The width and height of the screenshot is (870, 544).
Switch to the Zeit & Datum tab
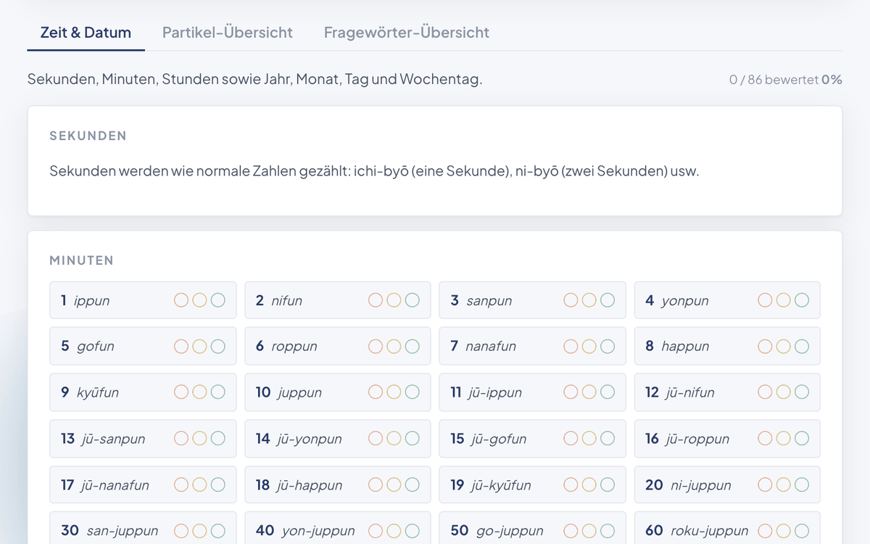click(x=86, y=33)
